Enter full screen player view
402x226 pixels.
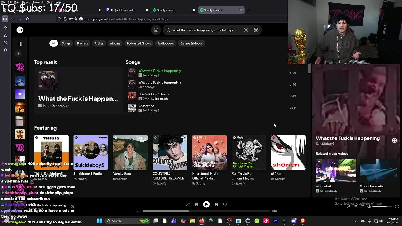[x=397, y=207]
